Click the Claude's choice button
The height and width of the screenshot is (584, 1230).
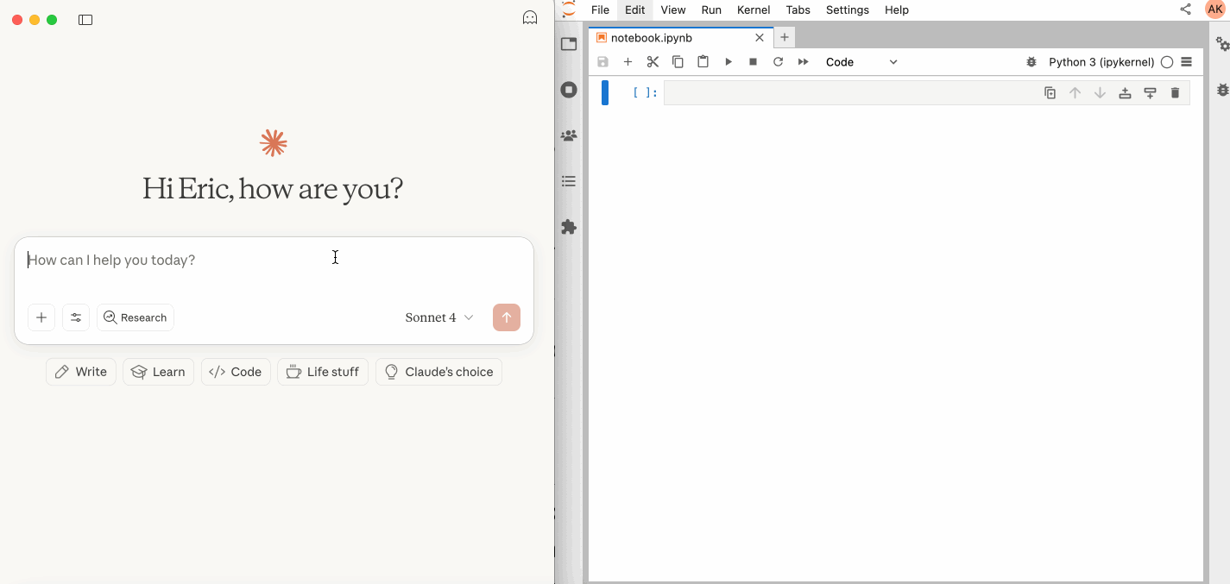438,371
